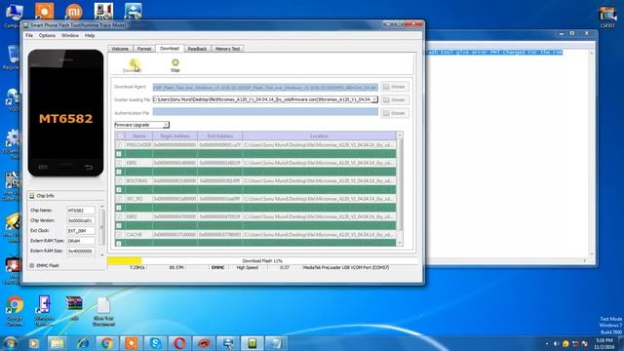624x351 pixels.
Task: Click partition table scrollbar up arrow
Action: pyautogui.click(x=400, y=136)
